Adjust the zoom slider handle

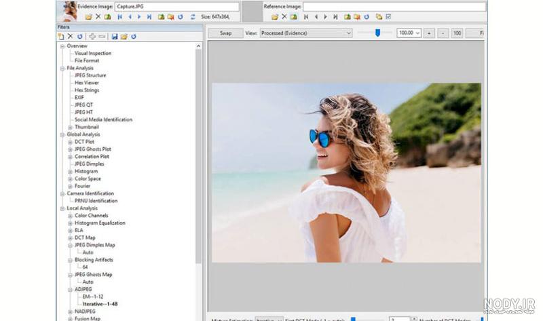(x=378, y=33)
